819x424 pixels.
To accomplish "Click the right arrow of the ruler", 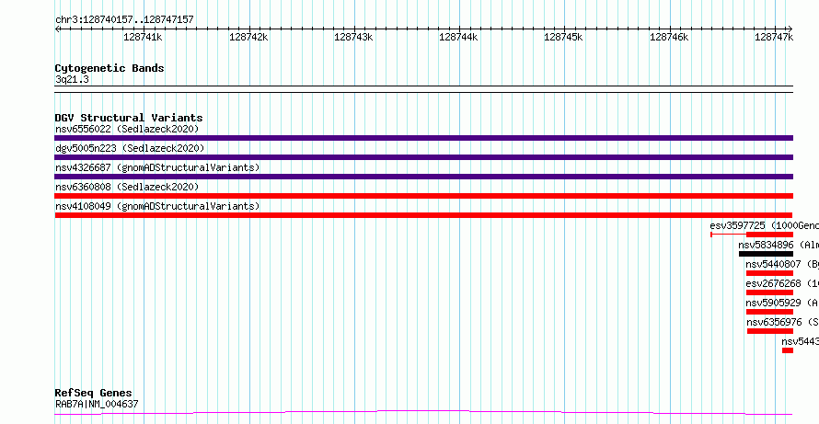I will [x=790, y=29].
